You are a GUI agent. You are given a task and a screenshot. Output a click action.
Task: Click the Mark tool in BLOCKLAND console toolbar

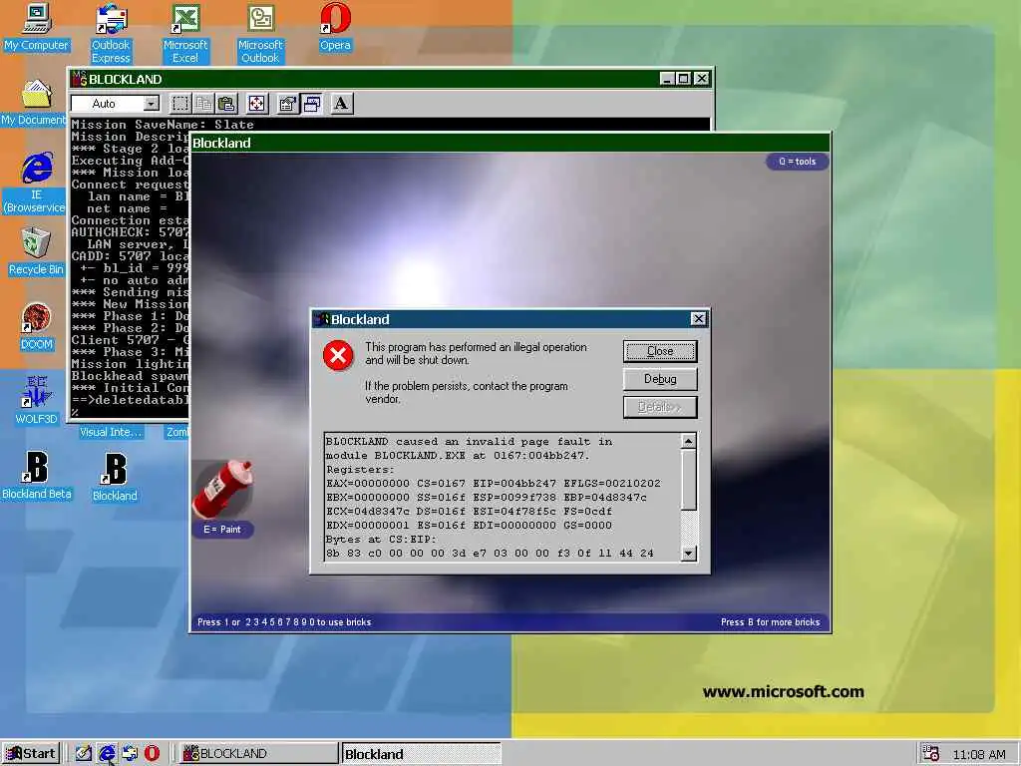pos(180,104)
